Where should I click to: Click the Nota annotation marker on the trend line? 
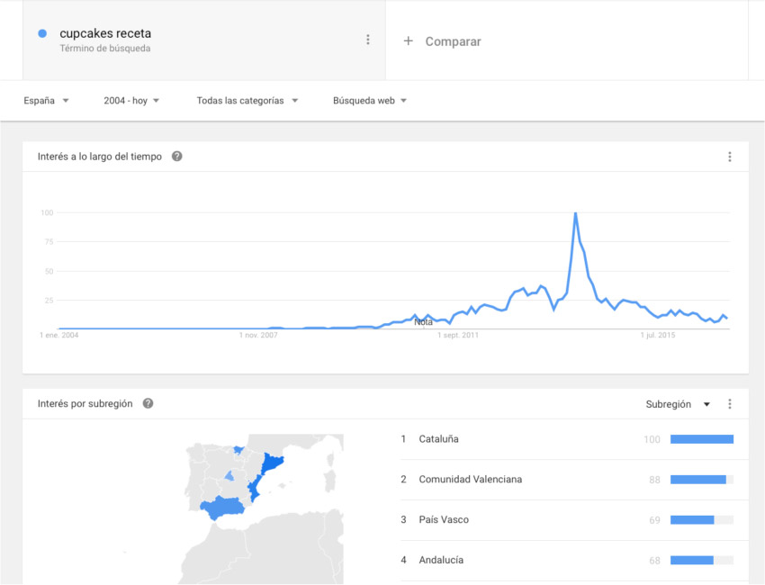421,320
